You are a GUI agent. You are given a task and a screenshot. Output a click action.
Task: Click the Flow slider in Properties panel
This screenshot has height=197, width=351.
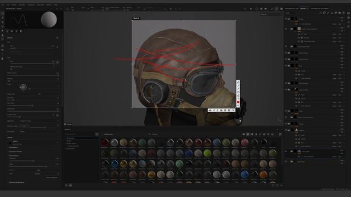(x=31, y=63)
